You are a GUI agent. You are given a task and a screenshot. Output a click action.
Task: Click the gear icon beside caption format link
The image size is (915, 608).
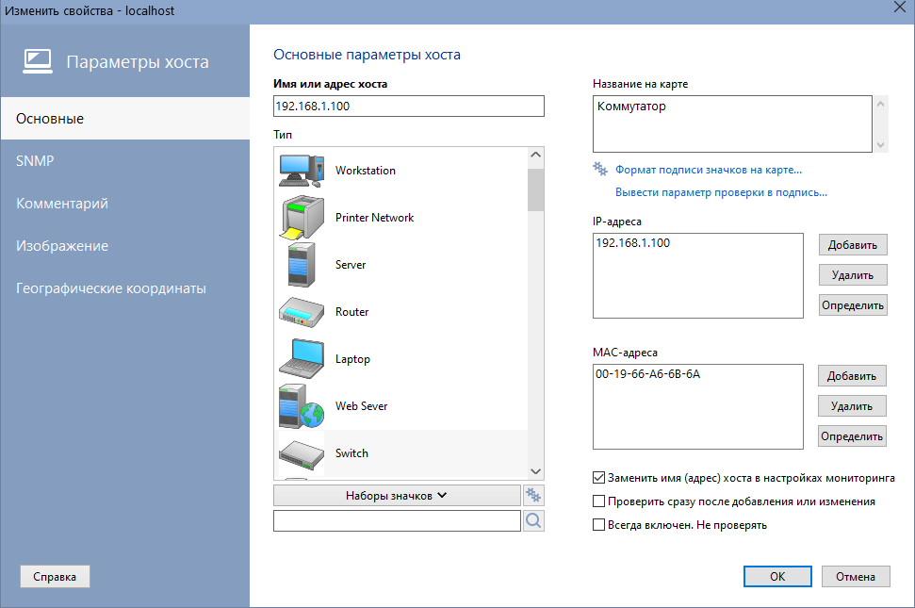[600, 170]
